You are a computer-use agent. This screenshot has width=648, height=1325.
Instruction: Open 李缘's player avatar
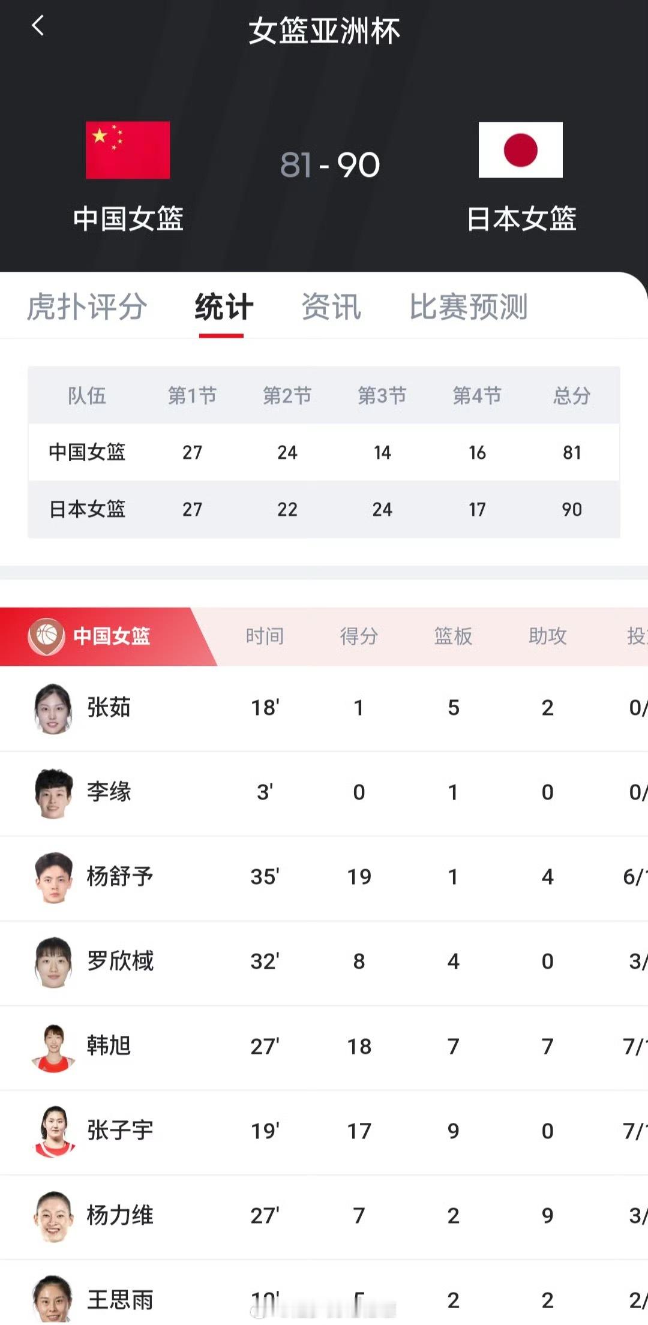click(x=53, y=793)
